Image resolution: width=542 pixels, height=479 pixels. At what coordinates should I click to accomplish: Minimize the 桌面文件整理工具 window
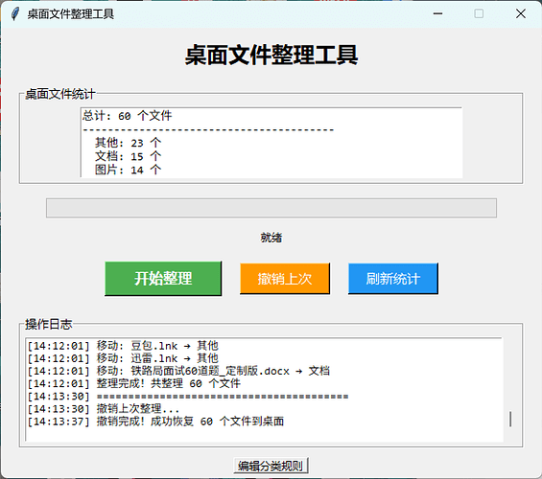(x=437, y=13)
